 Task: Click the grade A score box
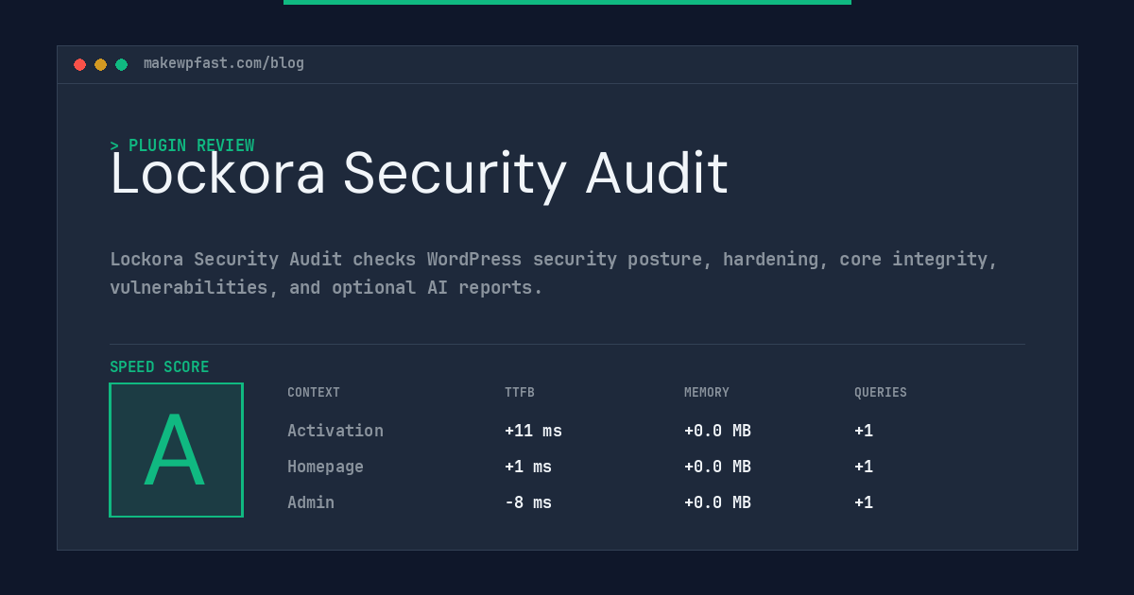[176, 450]
